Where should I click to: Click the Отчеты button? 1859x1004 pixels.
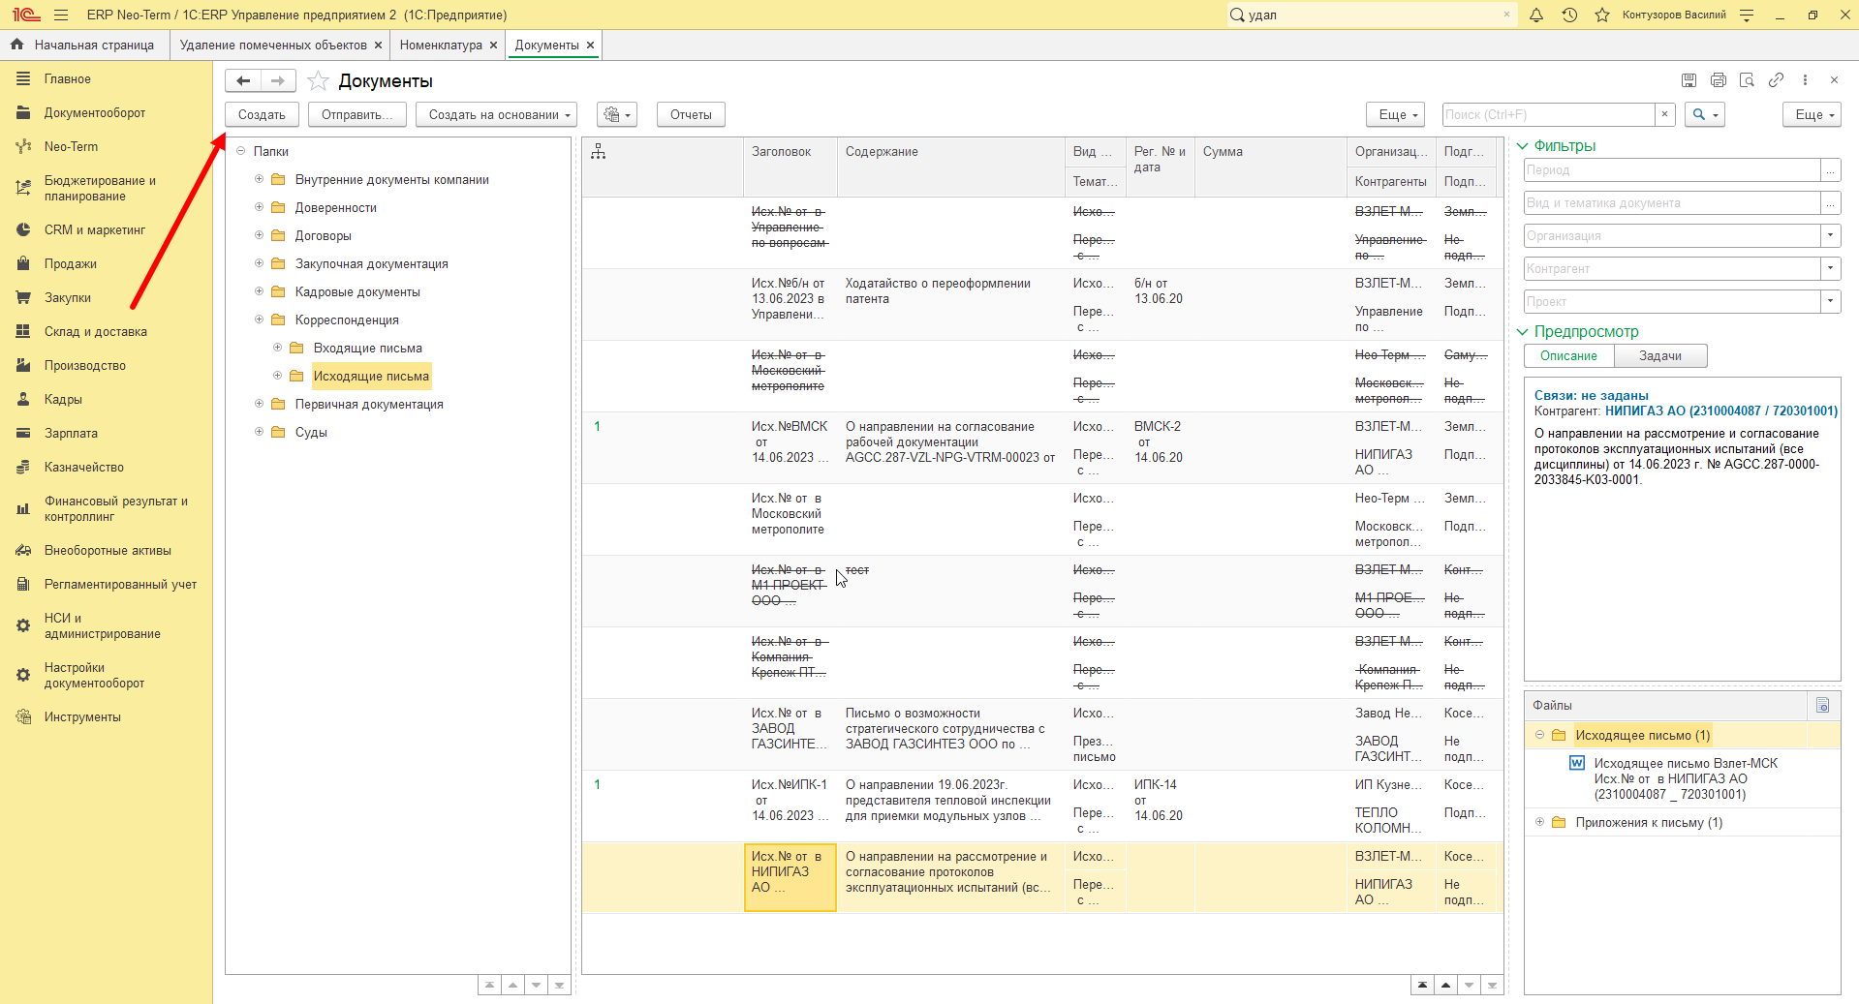(691, 114)
